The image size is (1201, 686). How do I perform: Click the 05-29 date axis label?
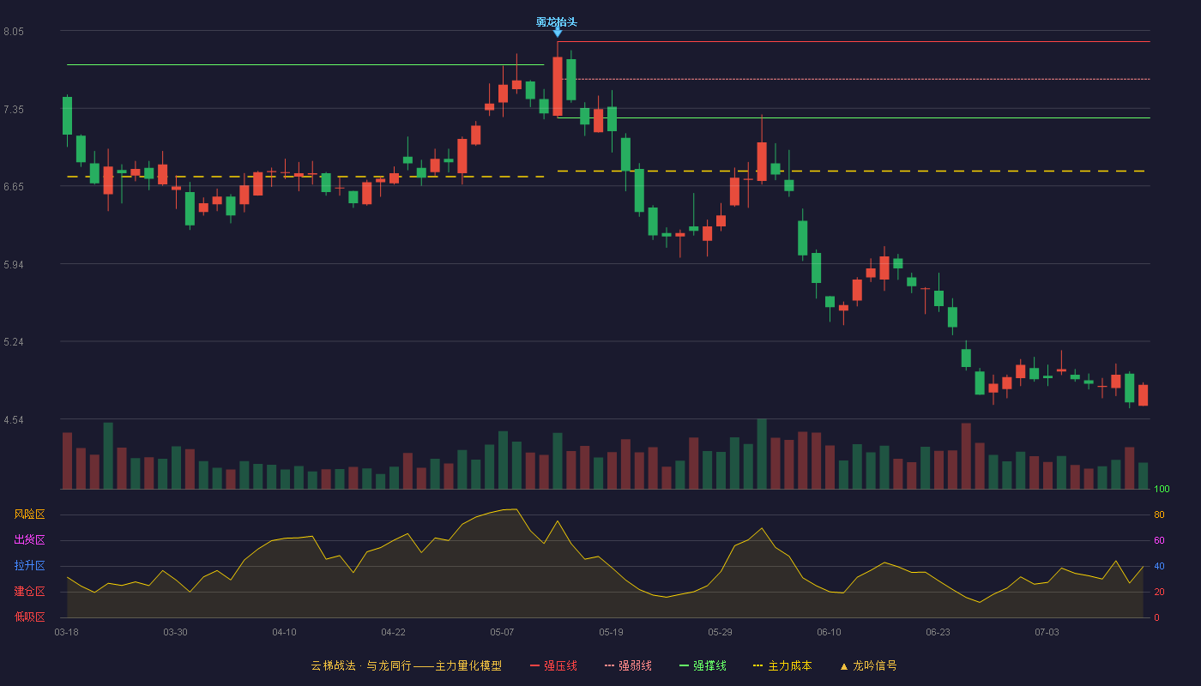[720, 632]
